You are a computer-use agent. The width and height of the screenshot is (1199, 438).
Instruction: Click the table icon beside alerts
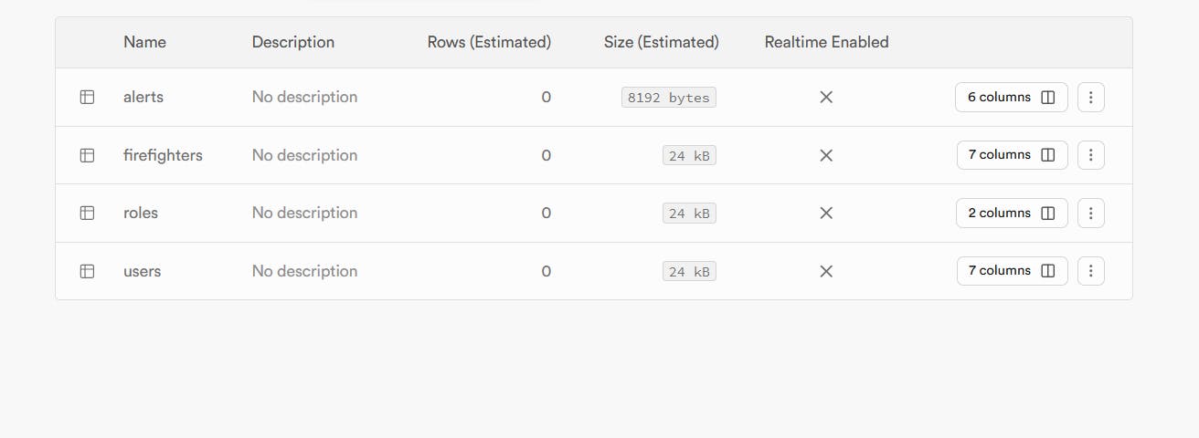pos(88,97)
